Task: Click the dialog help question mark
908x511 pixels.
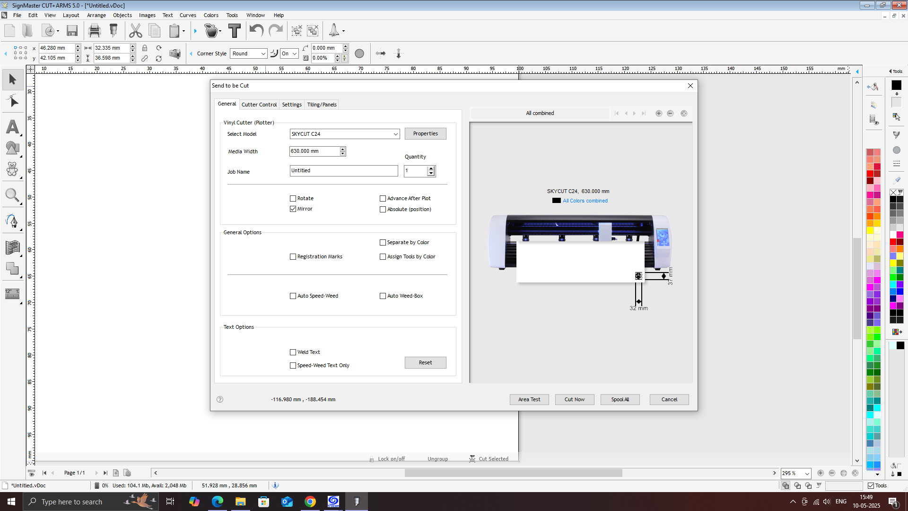Action: (x=220, y=399)
